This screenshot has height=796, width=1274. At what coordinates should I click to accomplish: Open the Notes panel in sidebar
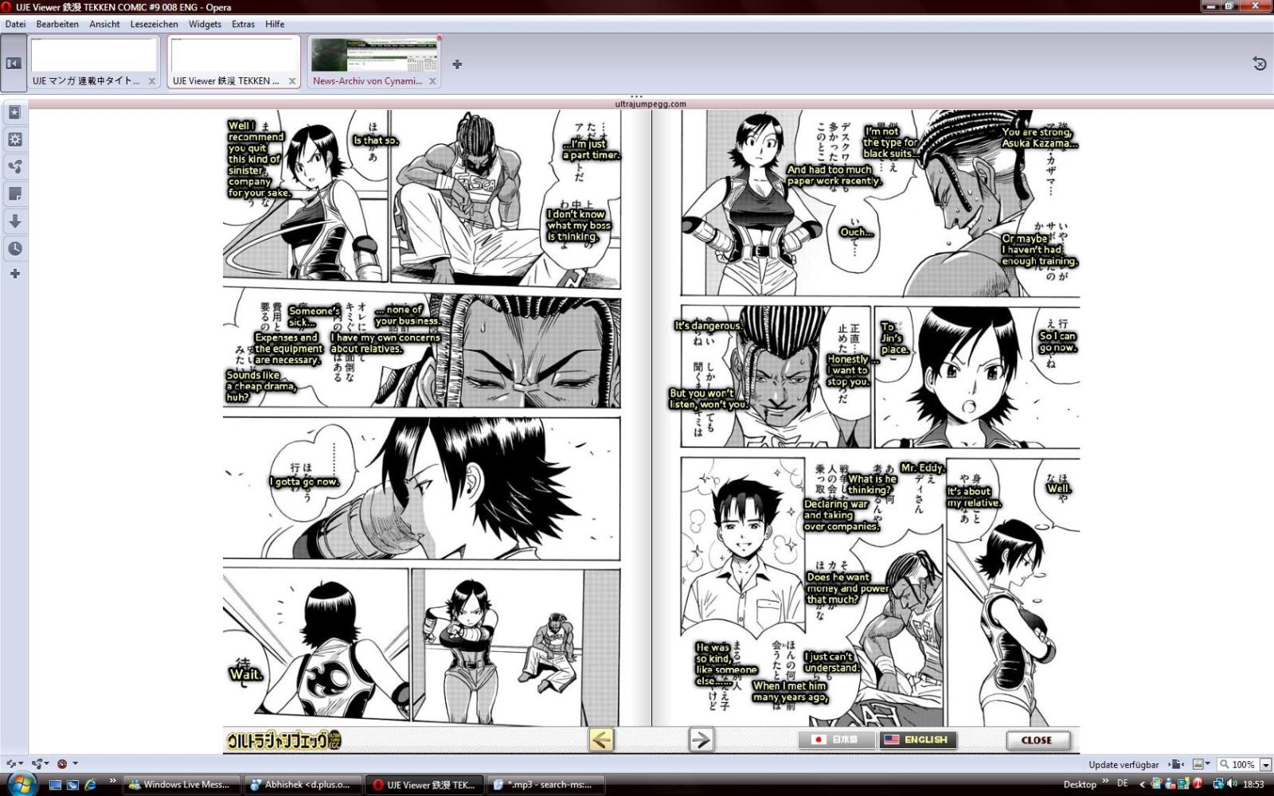(x=14, y=193)
